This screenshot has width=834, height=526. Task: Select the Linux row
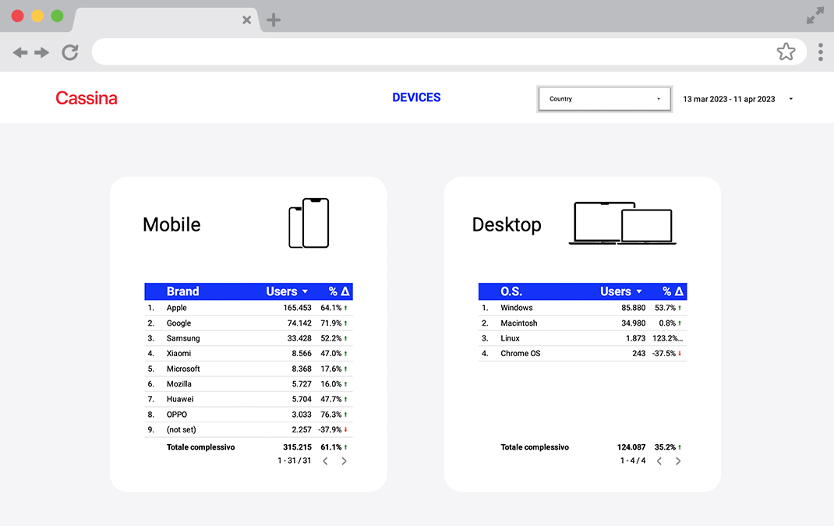(582, 338)
